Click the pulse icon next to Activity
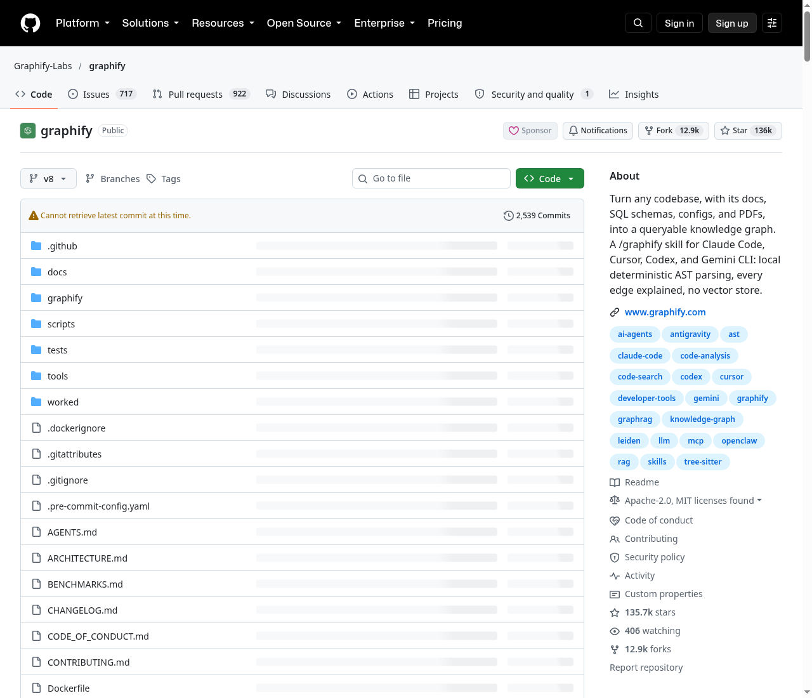This screenshot has height=698, width=812. click(x=615, y=576)
